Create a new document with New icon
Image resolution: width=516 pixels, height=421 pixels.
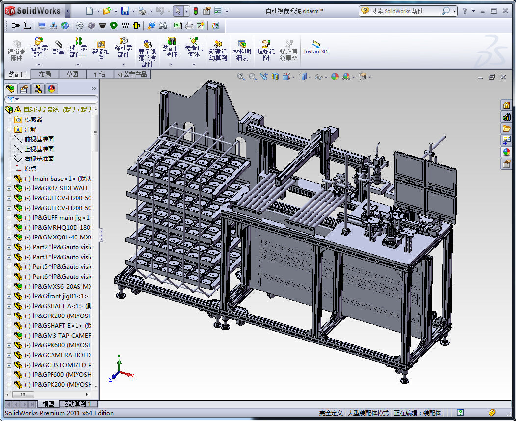[x=89, y=11]
